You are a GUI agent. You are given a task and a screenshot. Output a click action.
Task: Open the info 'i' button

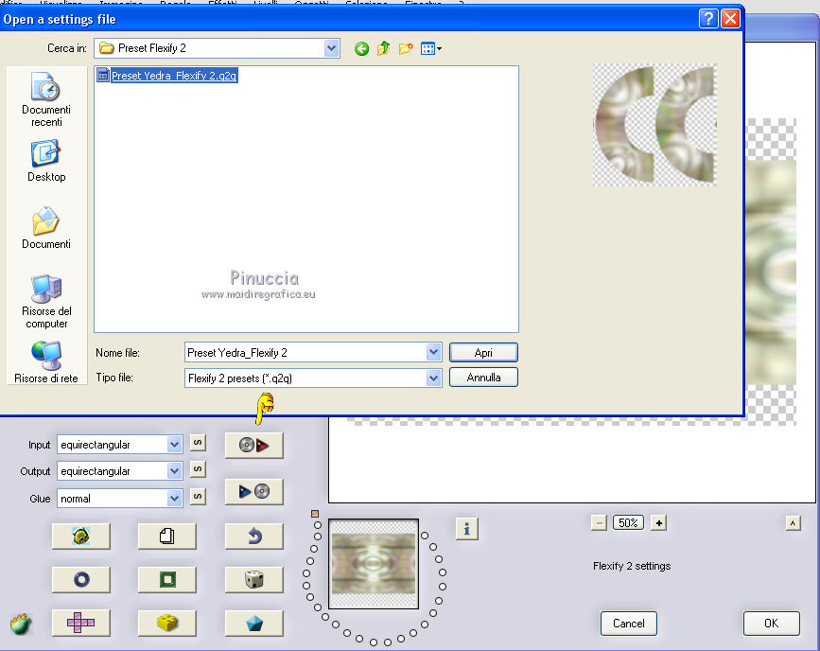[x=467, y=529]
